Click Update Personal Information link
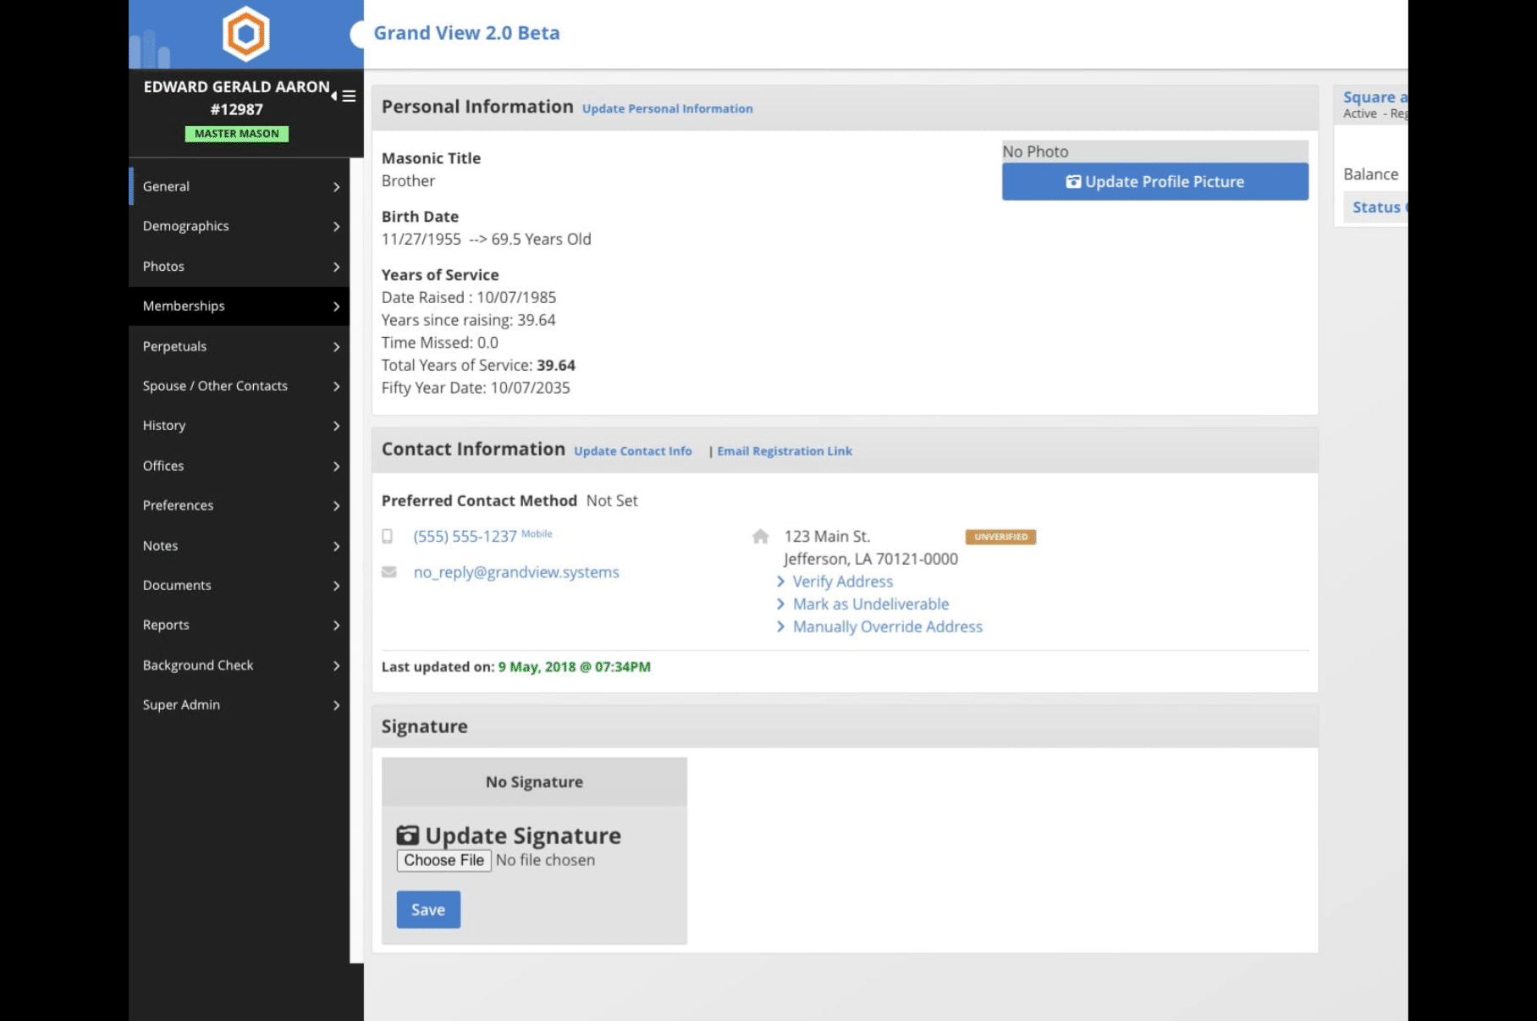Image resolution: width=1537 pixels, height=1021 pixels. pyautogui.click(x=667, y=108)
